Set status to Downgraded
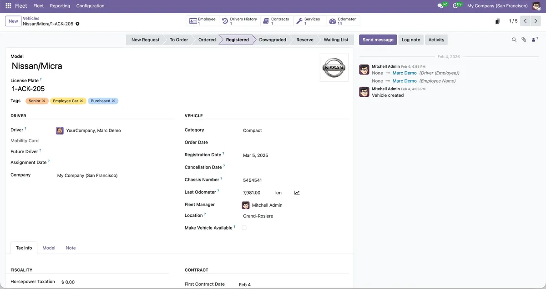 pos(273,40)
